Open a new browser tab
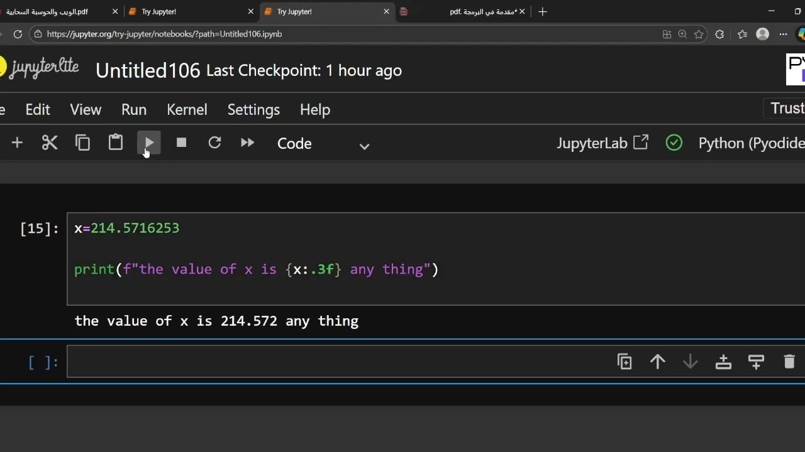 543,11
